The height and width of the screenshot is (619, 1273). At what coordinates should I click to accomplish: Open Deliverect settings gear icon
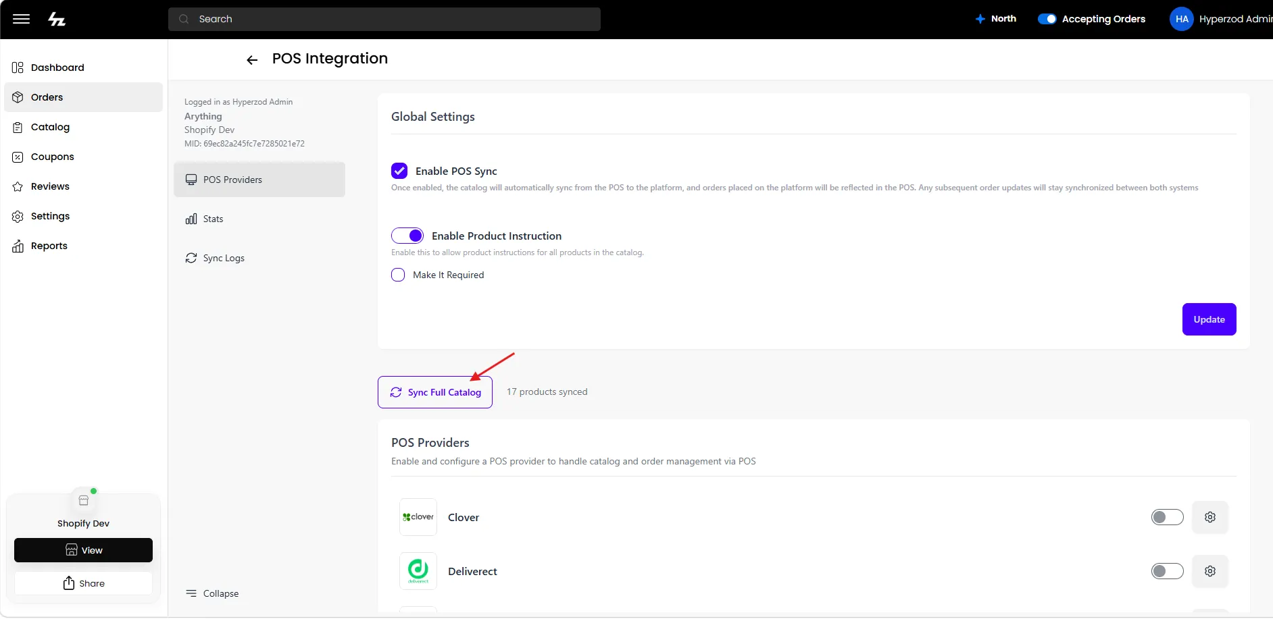click(1210, 571)
